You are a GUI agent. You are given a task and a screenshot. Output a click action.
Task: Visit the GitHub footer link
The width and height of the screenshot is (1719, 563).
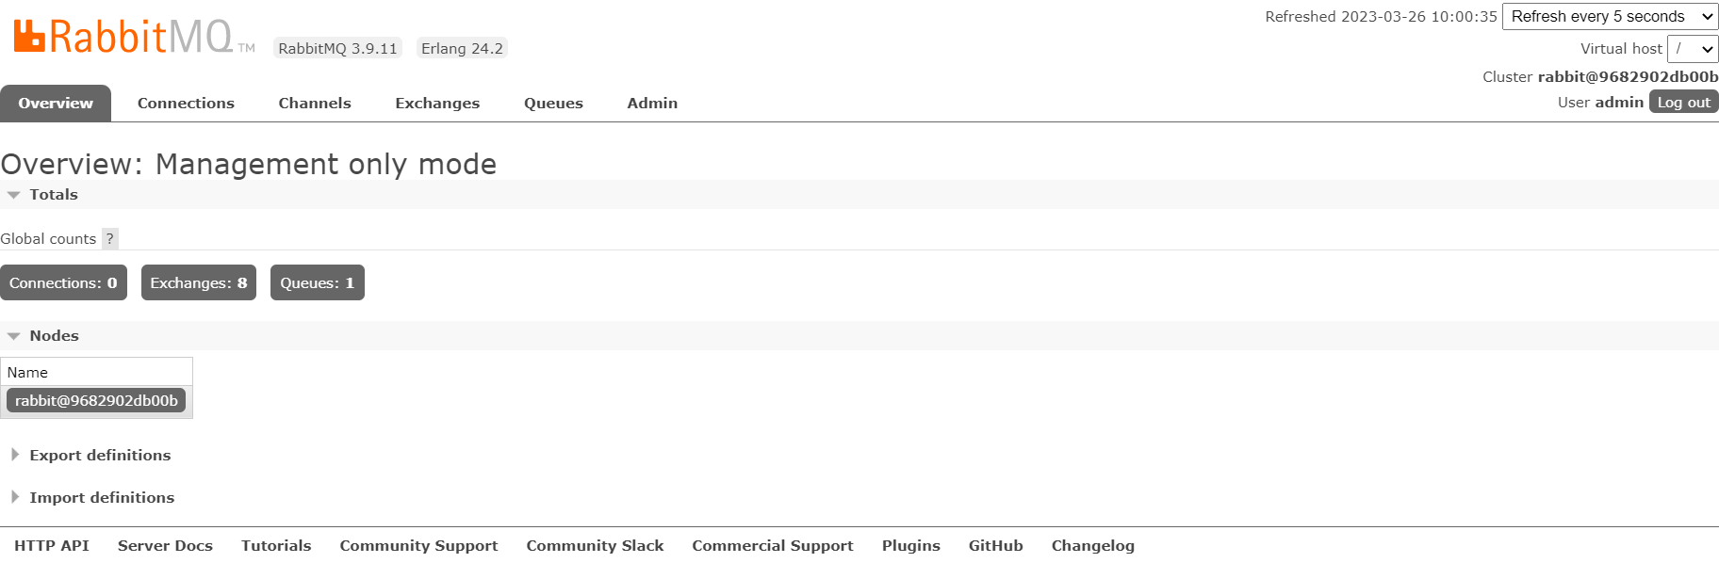pos(995,546)
